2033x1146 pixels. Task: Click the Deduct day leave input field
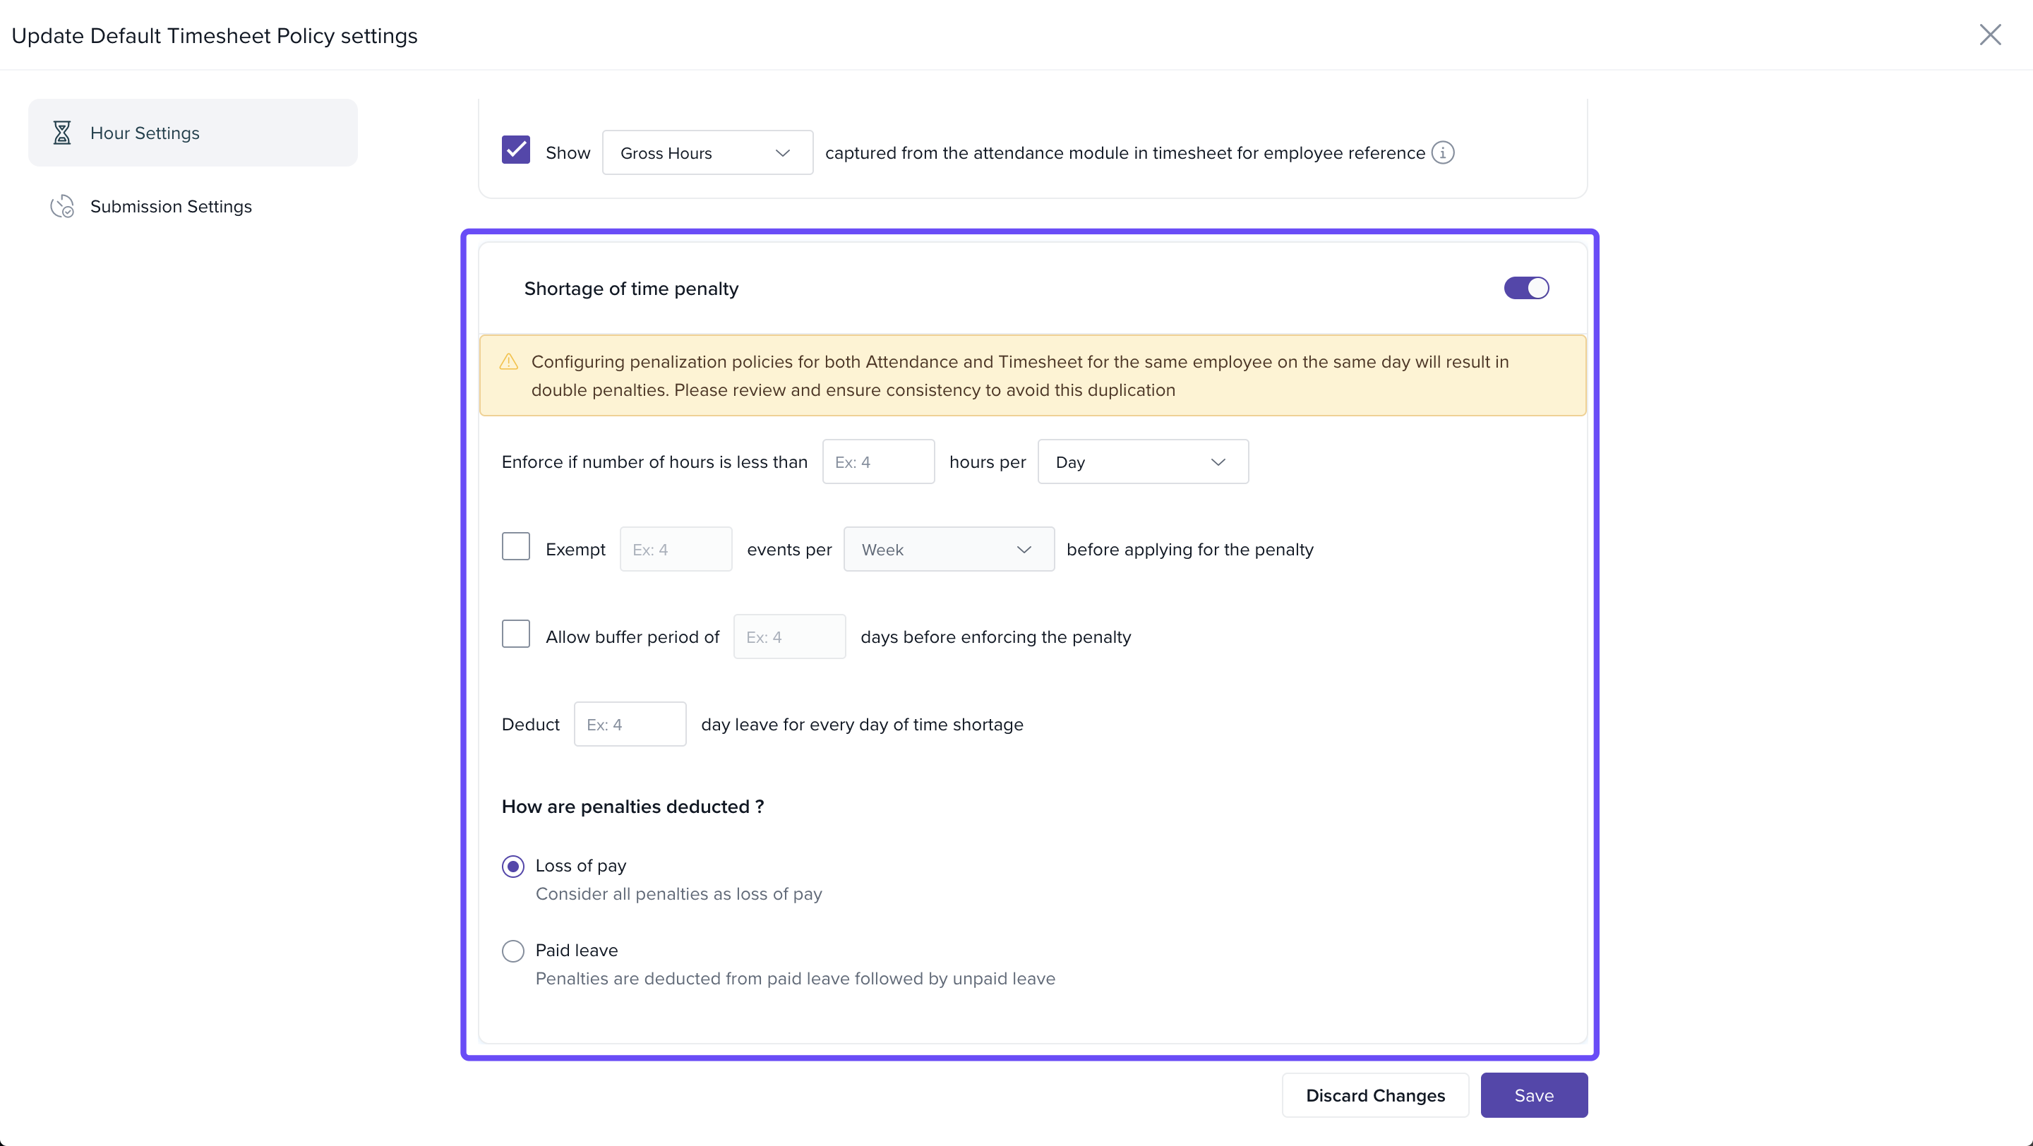pos(629,725)
